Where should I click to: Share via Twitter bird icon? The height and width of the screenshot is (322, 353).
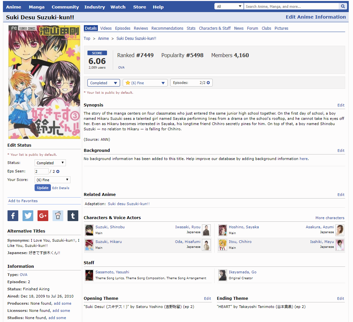[x=28, y=216]
